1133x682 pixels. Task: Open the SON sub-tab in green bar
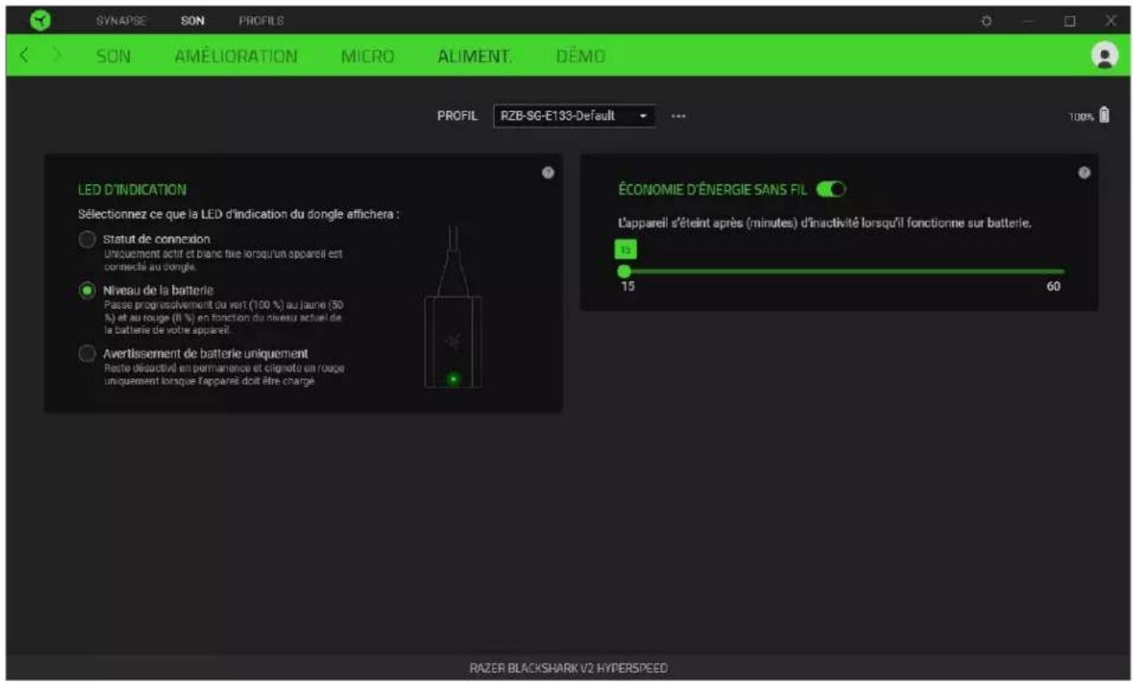tap(114, 56)
